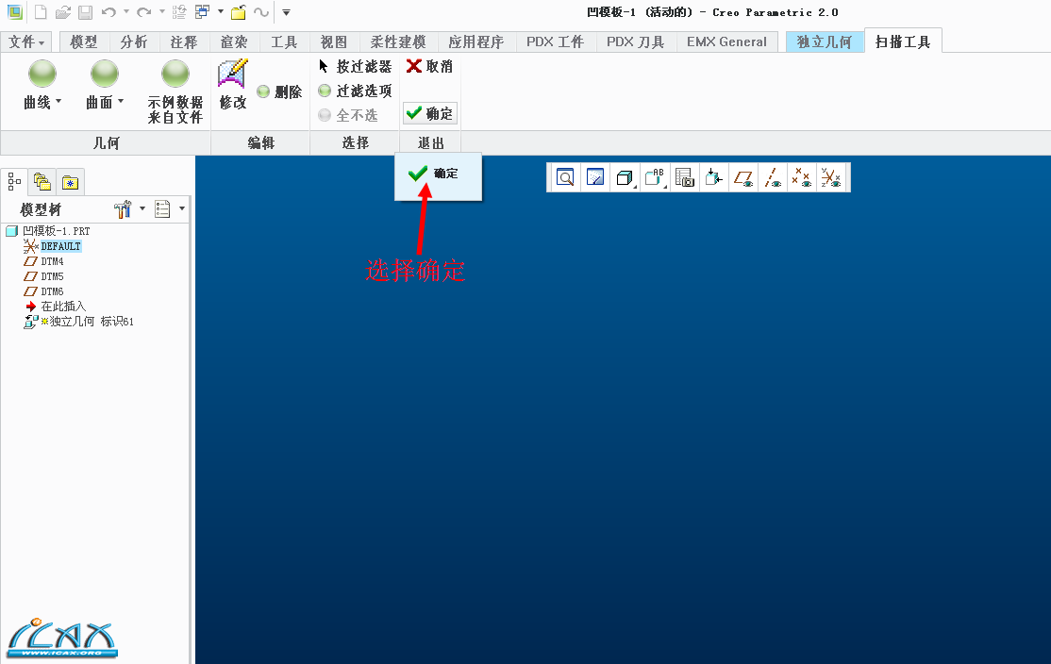Click the 过滤选项 filter options command
This screenshot has width=1051, height=664.
pos(356,91)
